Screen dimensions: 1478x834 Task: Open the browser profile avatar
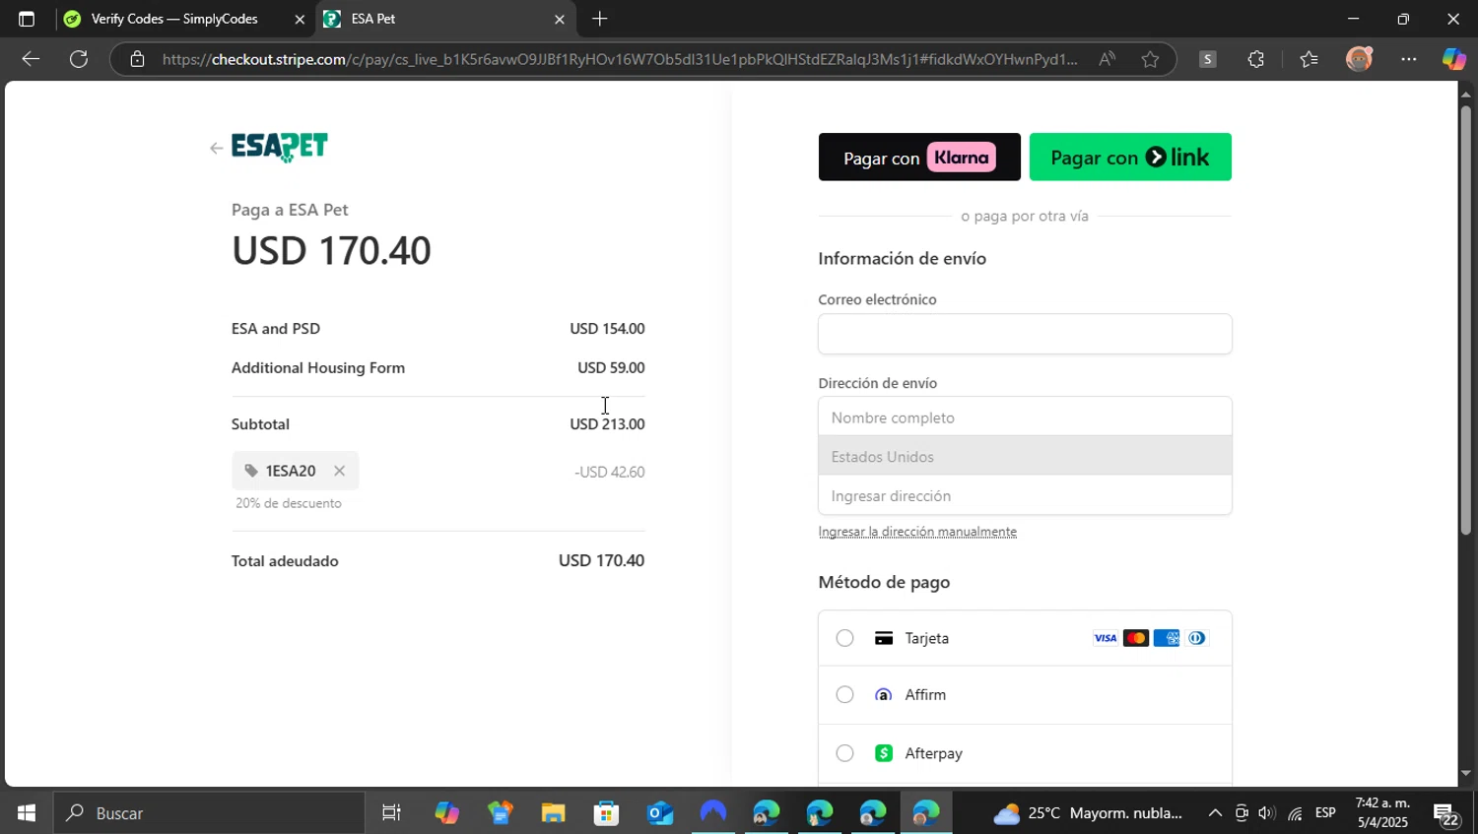tap(1359, 59)
